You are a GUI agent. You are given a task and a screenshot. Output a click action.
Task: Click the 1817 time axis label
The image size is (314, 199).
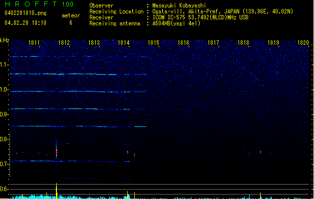(213, 43)
